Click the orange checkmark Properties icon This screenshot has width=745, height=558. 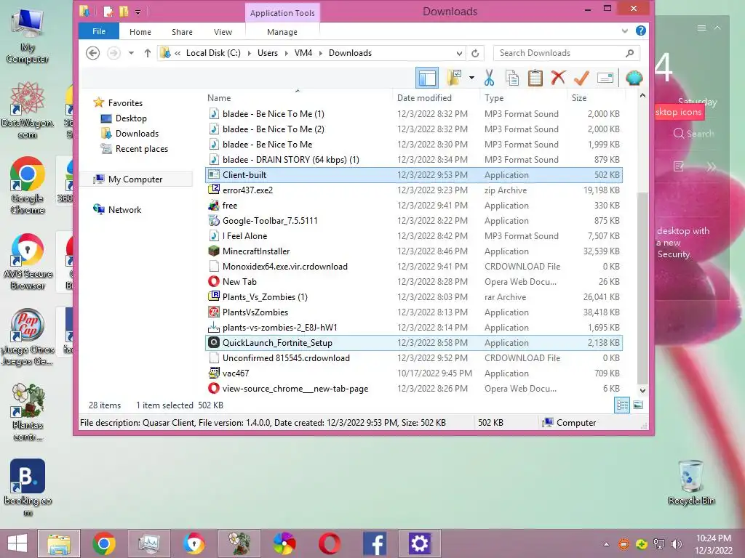coord(581,78)
